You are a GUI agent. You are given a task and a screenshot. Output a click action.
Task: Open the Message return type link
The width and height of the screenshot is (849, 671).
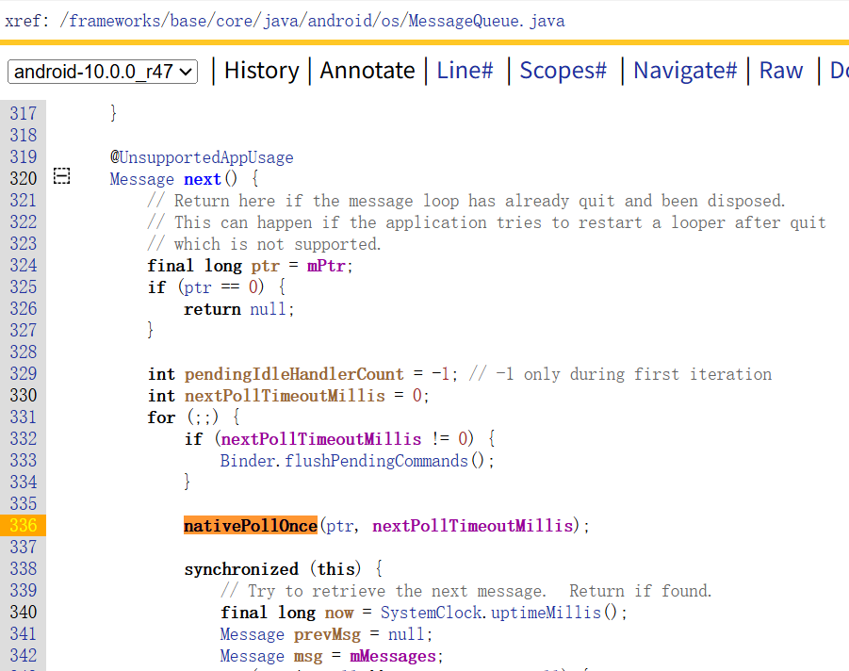pos(142,179)
